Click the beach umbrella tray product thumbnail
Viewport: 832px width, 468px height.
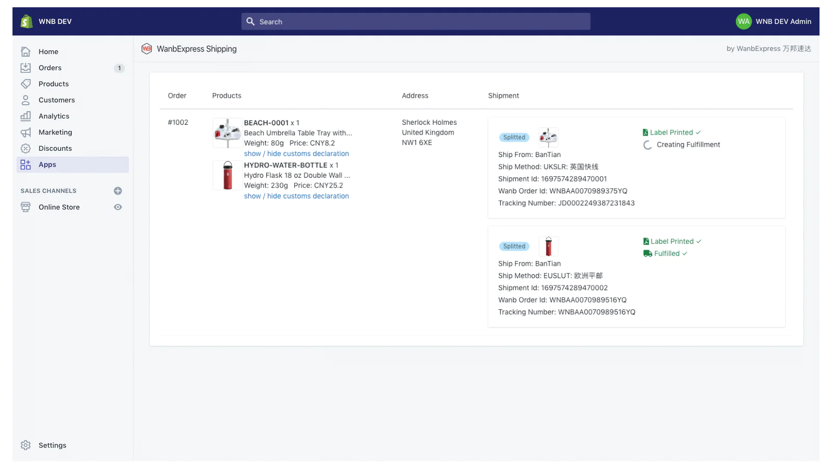click(227, 133)
